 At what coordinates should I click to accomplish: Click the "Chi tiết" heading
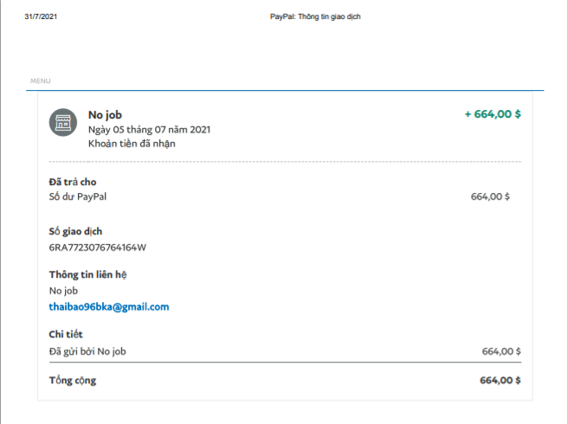66,335
